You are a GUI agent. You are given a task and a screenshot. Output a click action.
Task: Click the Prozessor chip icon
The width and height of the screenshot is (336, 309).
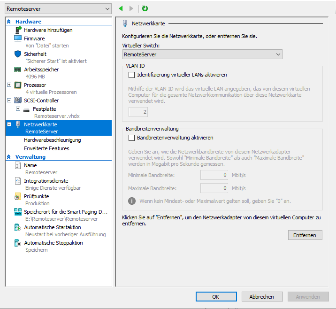pos(18,85)
